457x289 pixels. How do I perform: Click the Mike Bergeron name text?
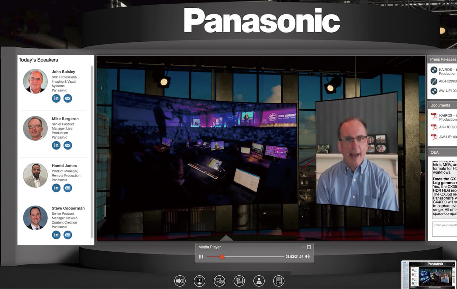(65, 119)
